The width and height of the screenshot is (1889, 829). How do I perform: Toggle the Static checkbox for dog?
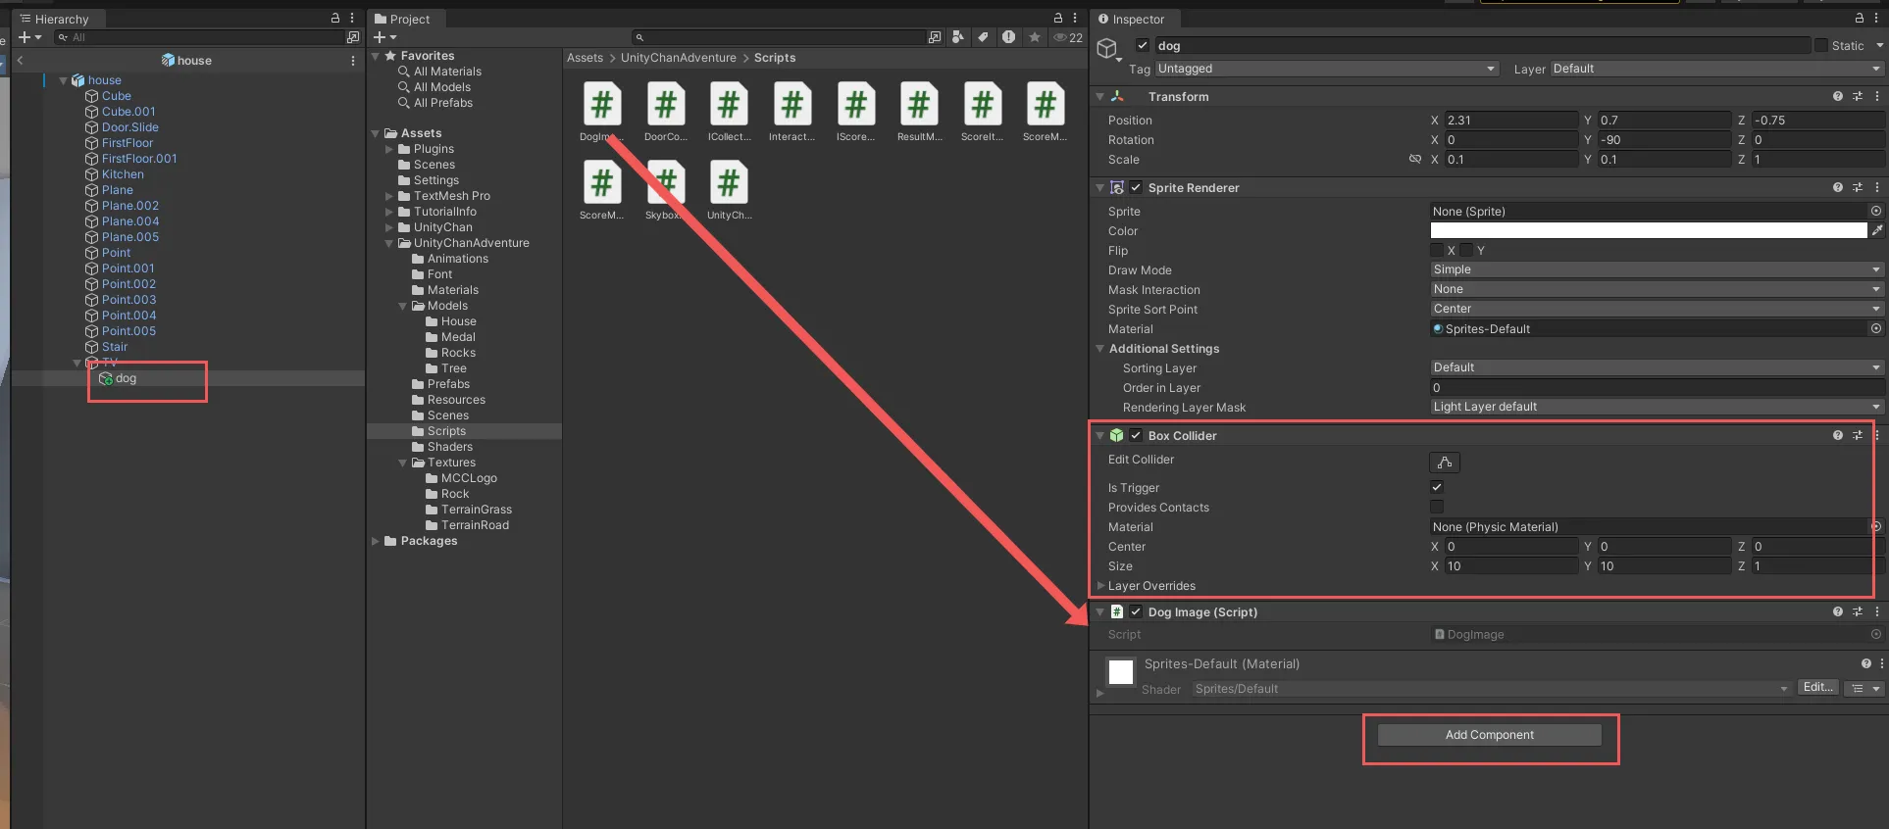point(1821,46)
